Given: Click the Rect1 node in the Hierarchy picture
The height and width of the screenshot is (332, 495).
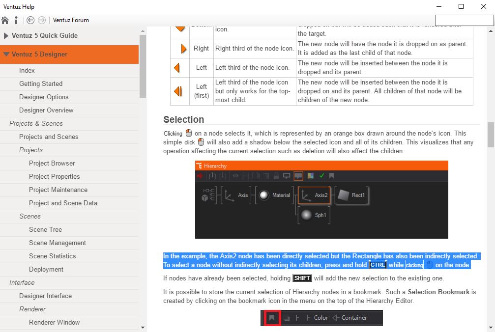Looking at the screenshot, I should point(351,195).
